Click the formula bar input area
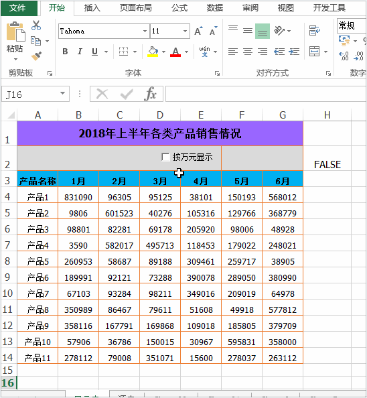The height and width of the screenshot is (398, 367). coord(266,94)
